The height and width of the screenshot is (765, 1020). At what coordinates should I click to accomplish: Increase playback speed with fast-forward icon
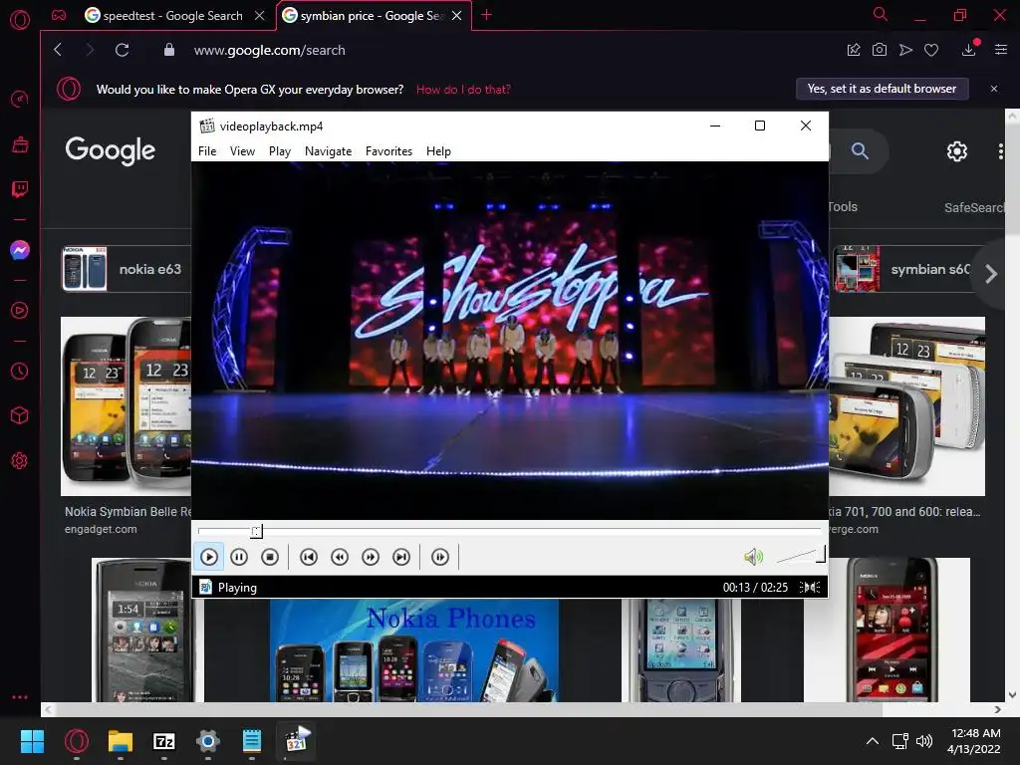click(371, 557)
